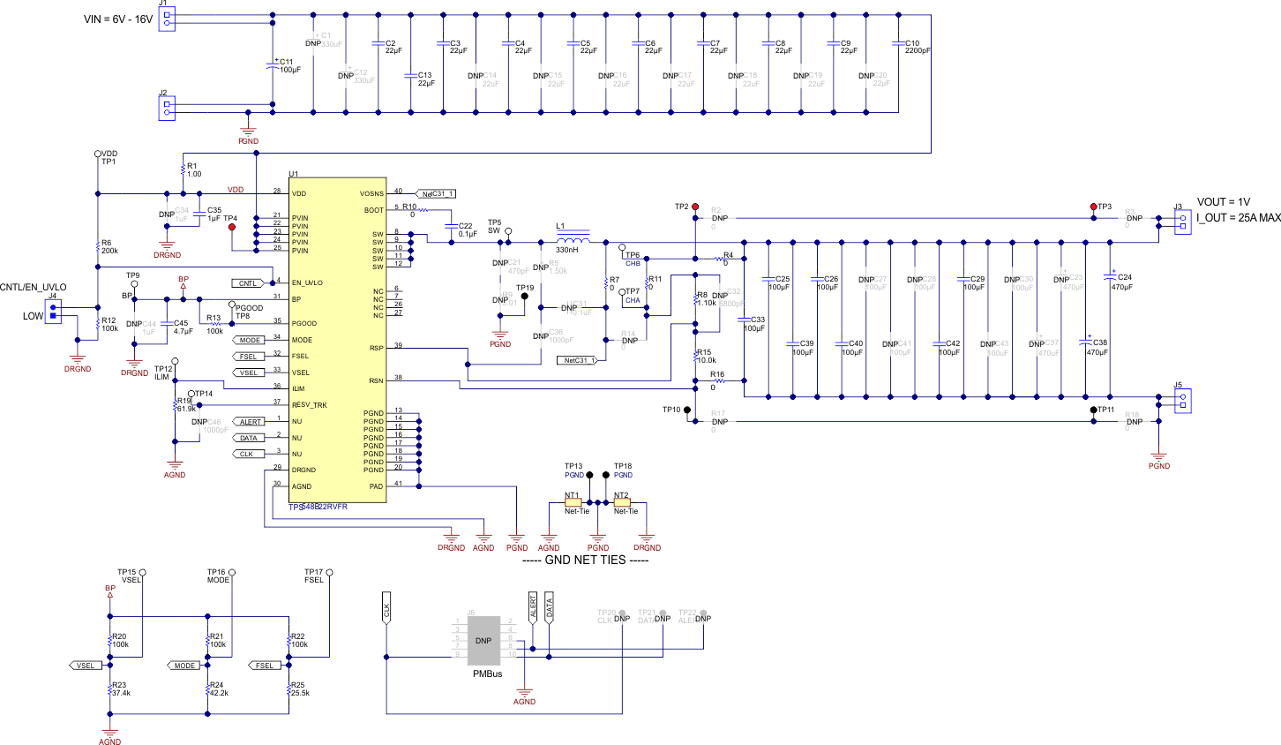Screen dimensions: 1281x745
Task: Click the C33 100µF capacitor
Action: pyautogui.click(x=744, y=320)
